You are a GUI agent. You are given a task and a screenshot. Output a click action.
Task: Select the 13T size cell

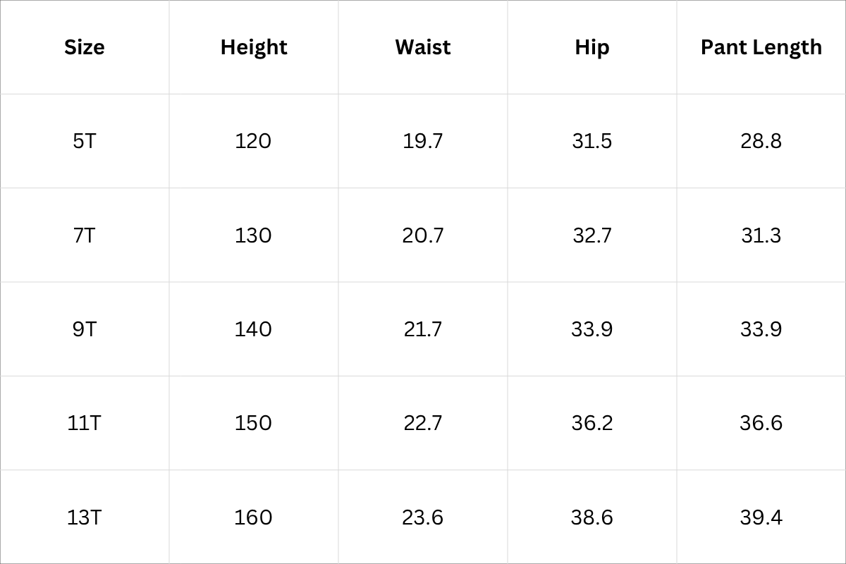click(x=84, y=517)
